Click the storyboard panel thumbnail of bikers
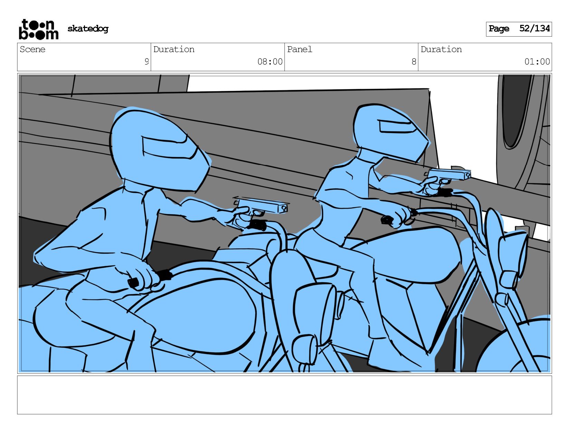This screenshot has height=440, width=570. click(x=284, y=223)
